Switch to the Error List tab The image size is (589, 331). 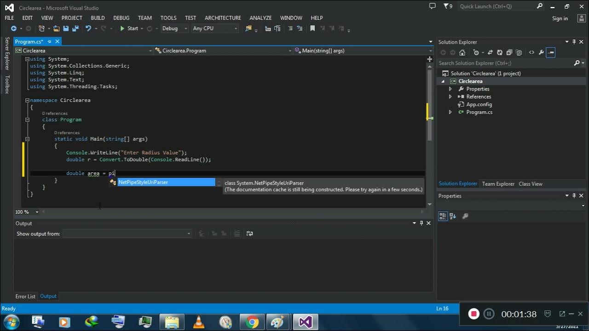25,297
